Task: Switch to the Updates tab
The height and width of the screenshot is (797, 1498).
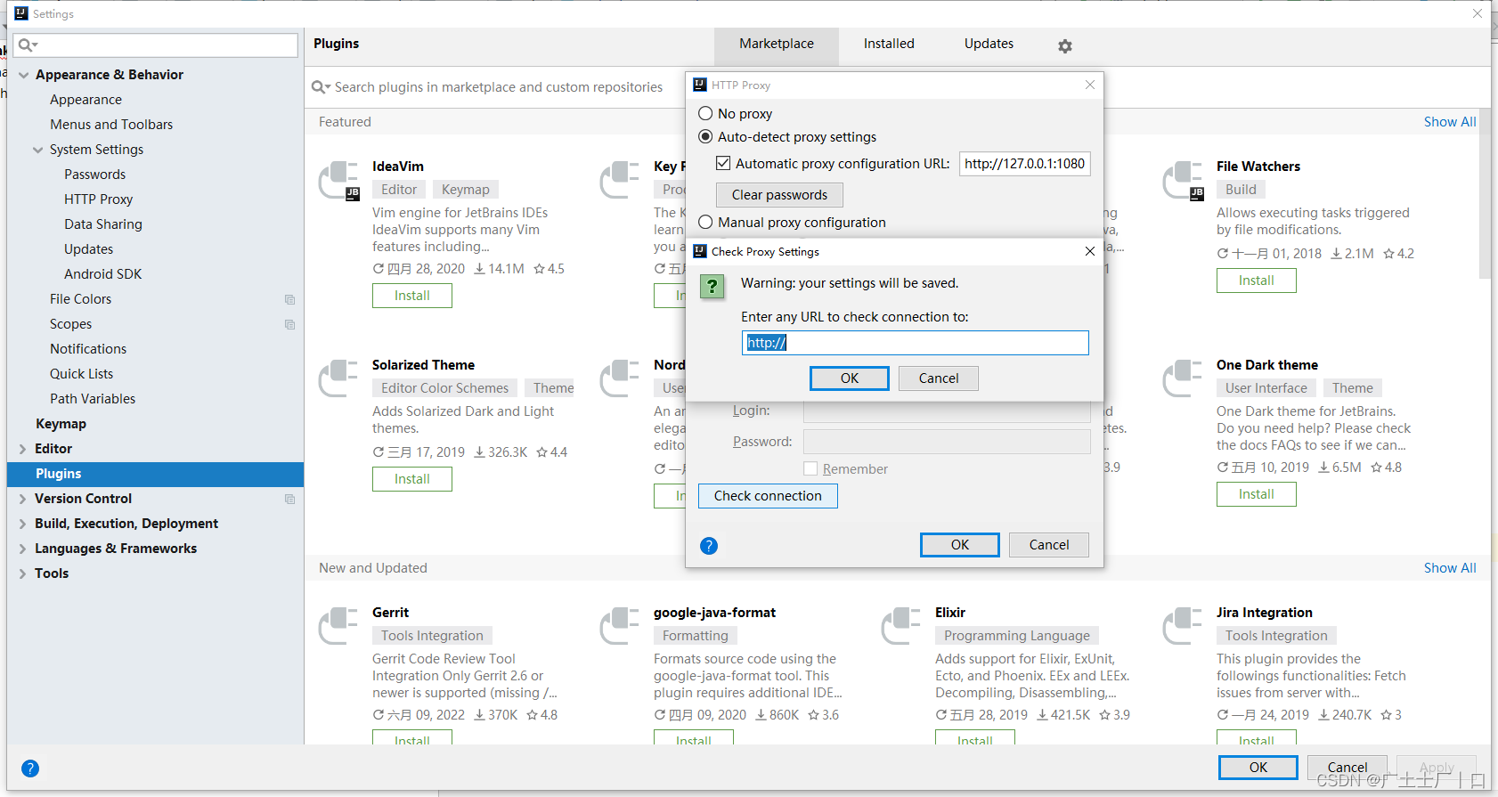Action: 989,44
